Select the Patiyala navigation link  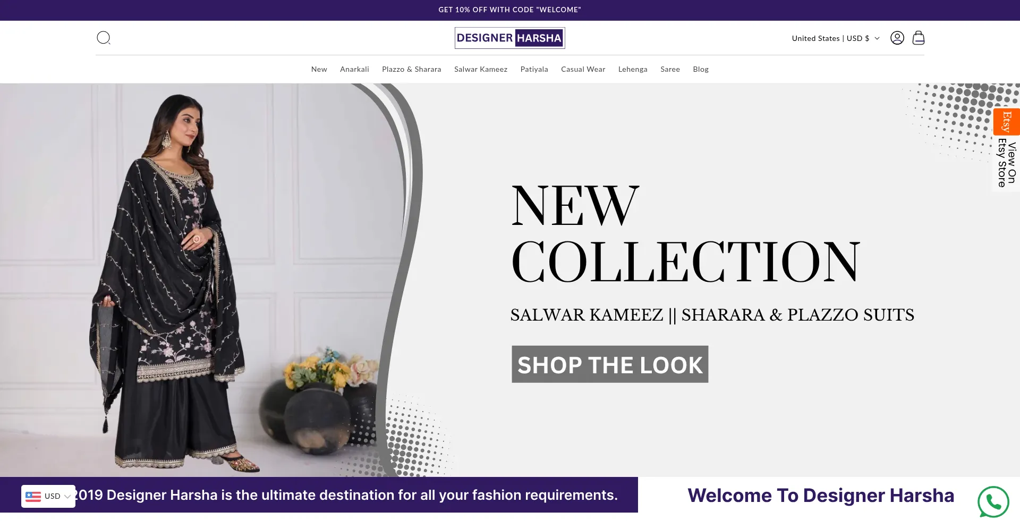coord(534,69)
